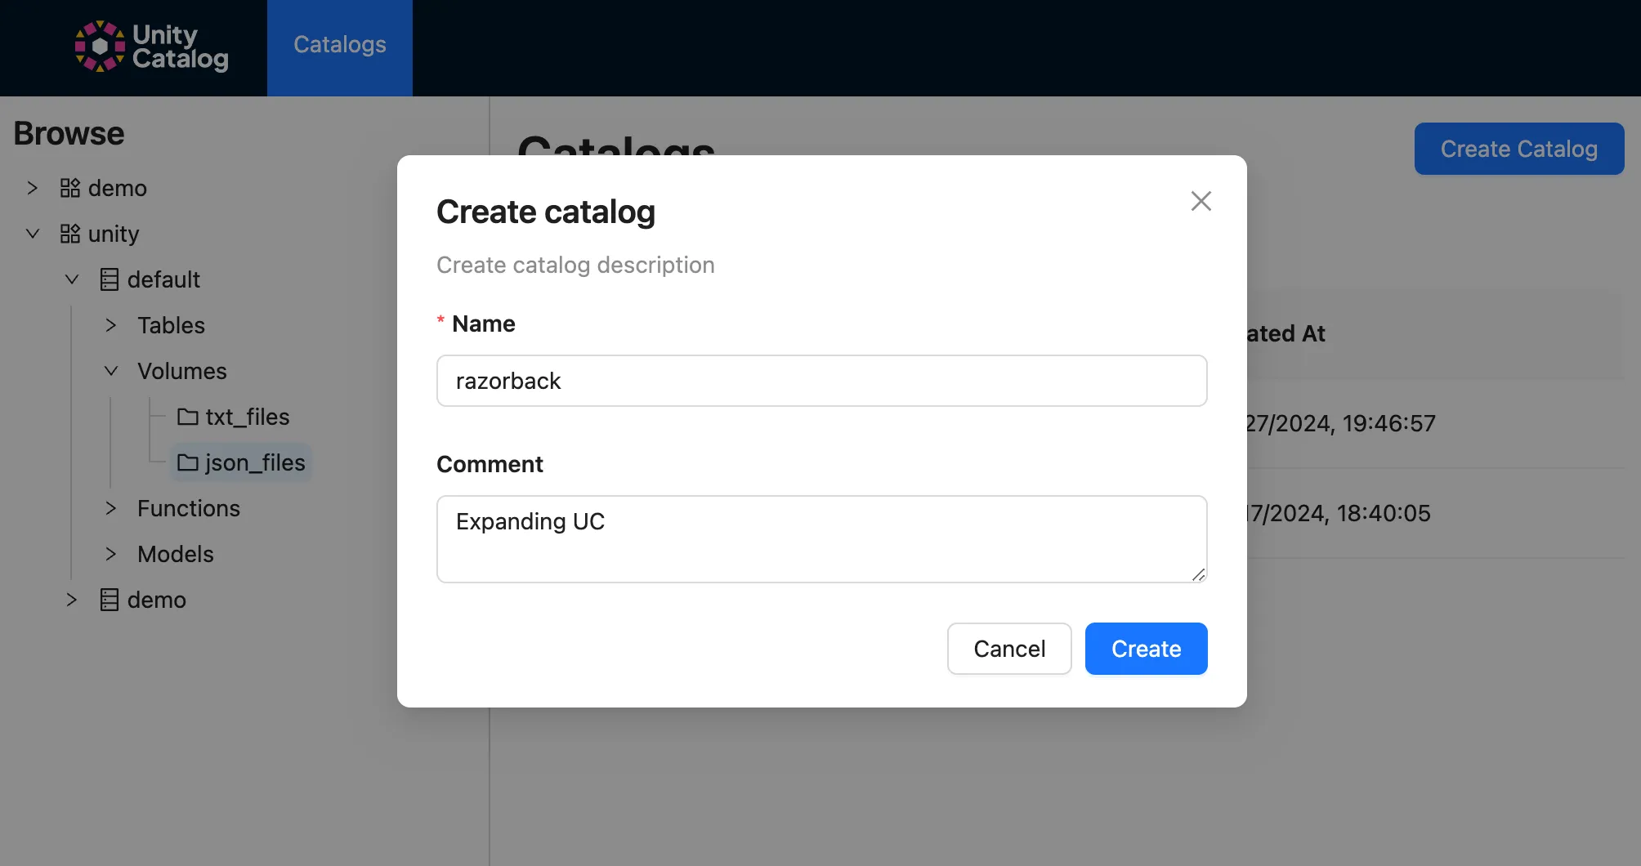Screen dimensions: 1641x866
Task: Click the catalog grid icon beside demo
Action: tap(69, 187)
